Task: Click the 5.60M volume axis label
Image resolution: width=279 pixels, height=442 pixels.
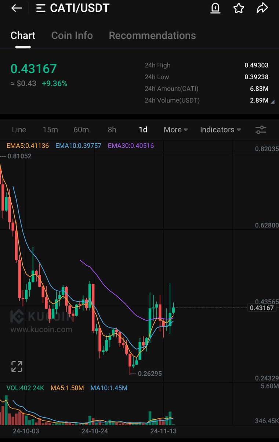Action: (269, 386)
